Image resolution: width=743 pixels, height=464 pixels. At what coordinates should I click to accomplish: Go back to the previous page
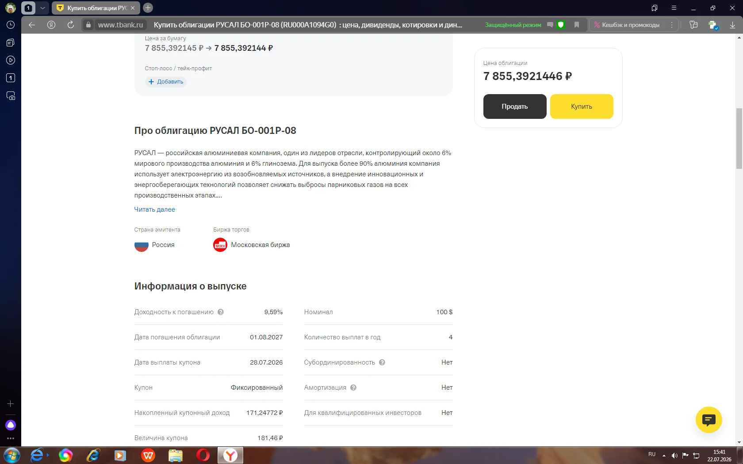[32, 25]
